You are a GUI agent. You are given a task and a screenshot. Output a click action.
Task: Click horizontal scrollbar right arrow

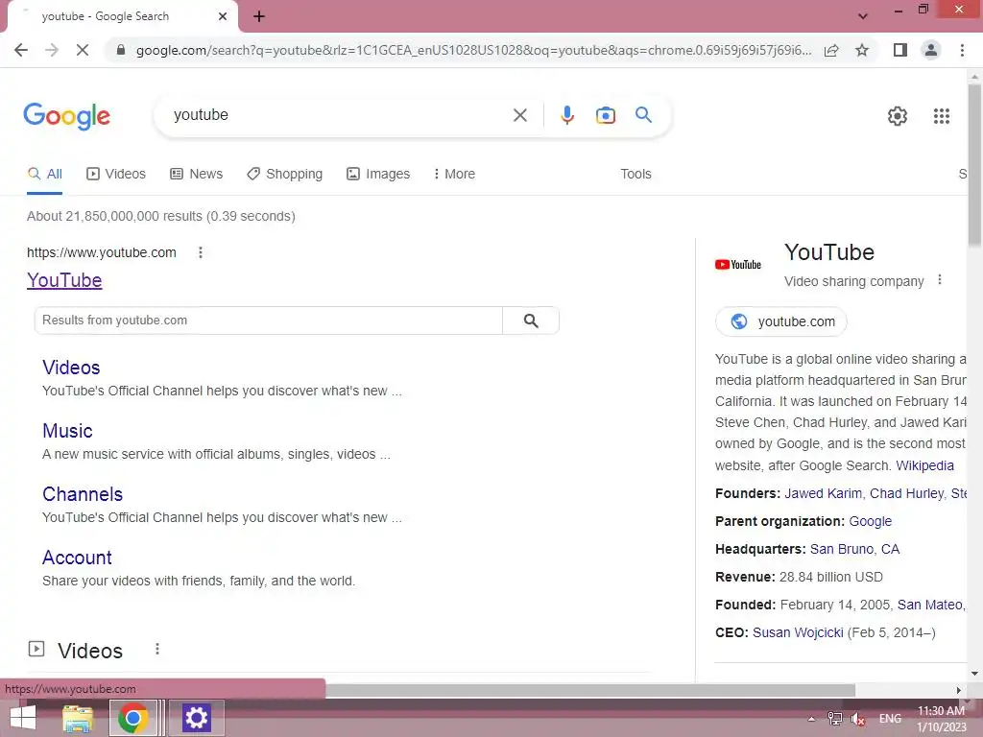tap(958, 690)
